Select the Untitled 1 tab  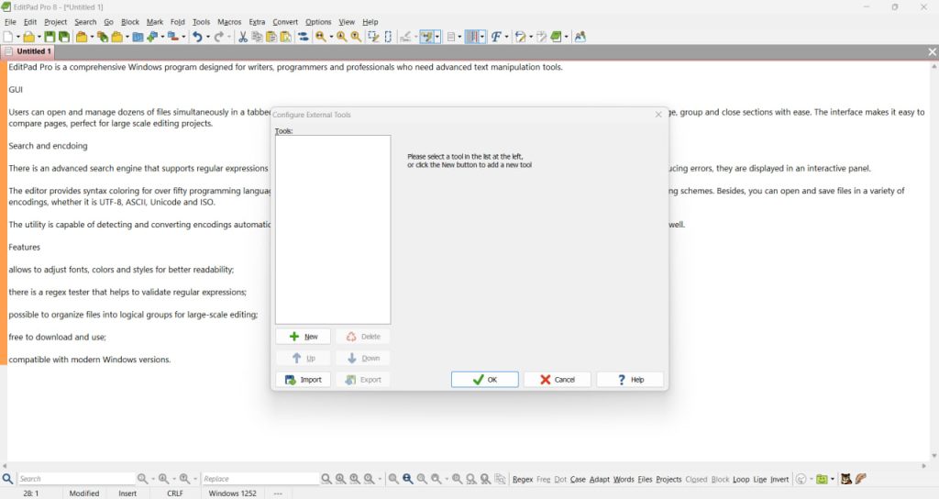(28, 51)
